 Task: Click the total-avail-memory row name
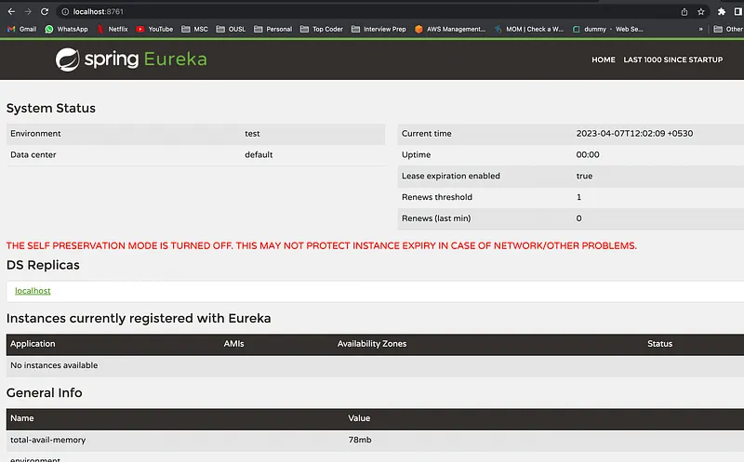coord(48,441)
